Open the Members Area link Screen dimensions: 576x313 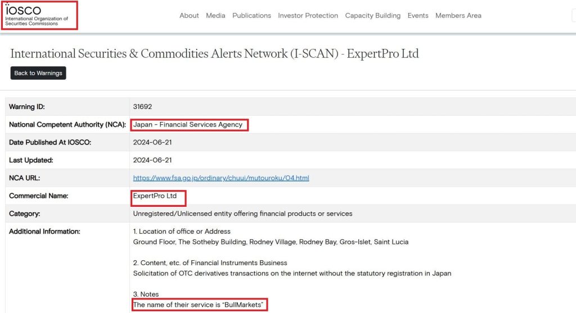click(x=458, y=16)
